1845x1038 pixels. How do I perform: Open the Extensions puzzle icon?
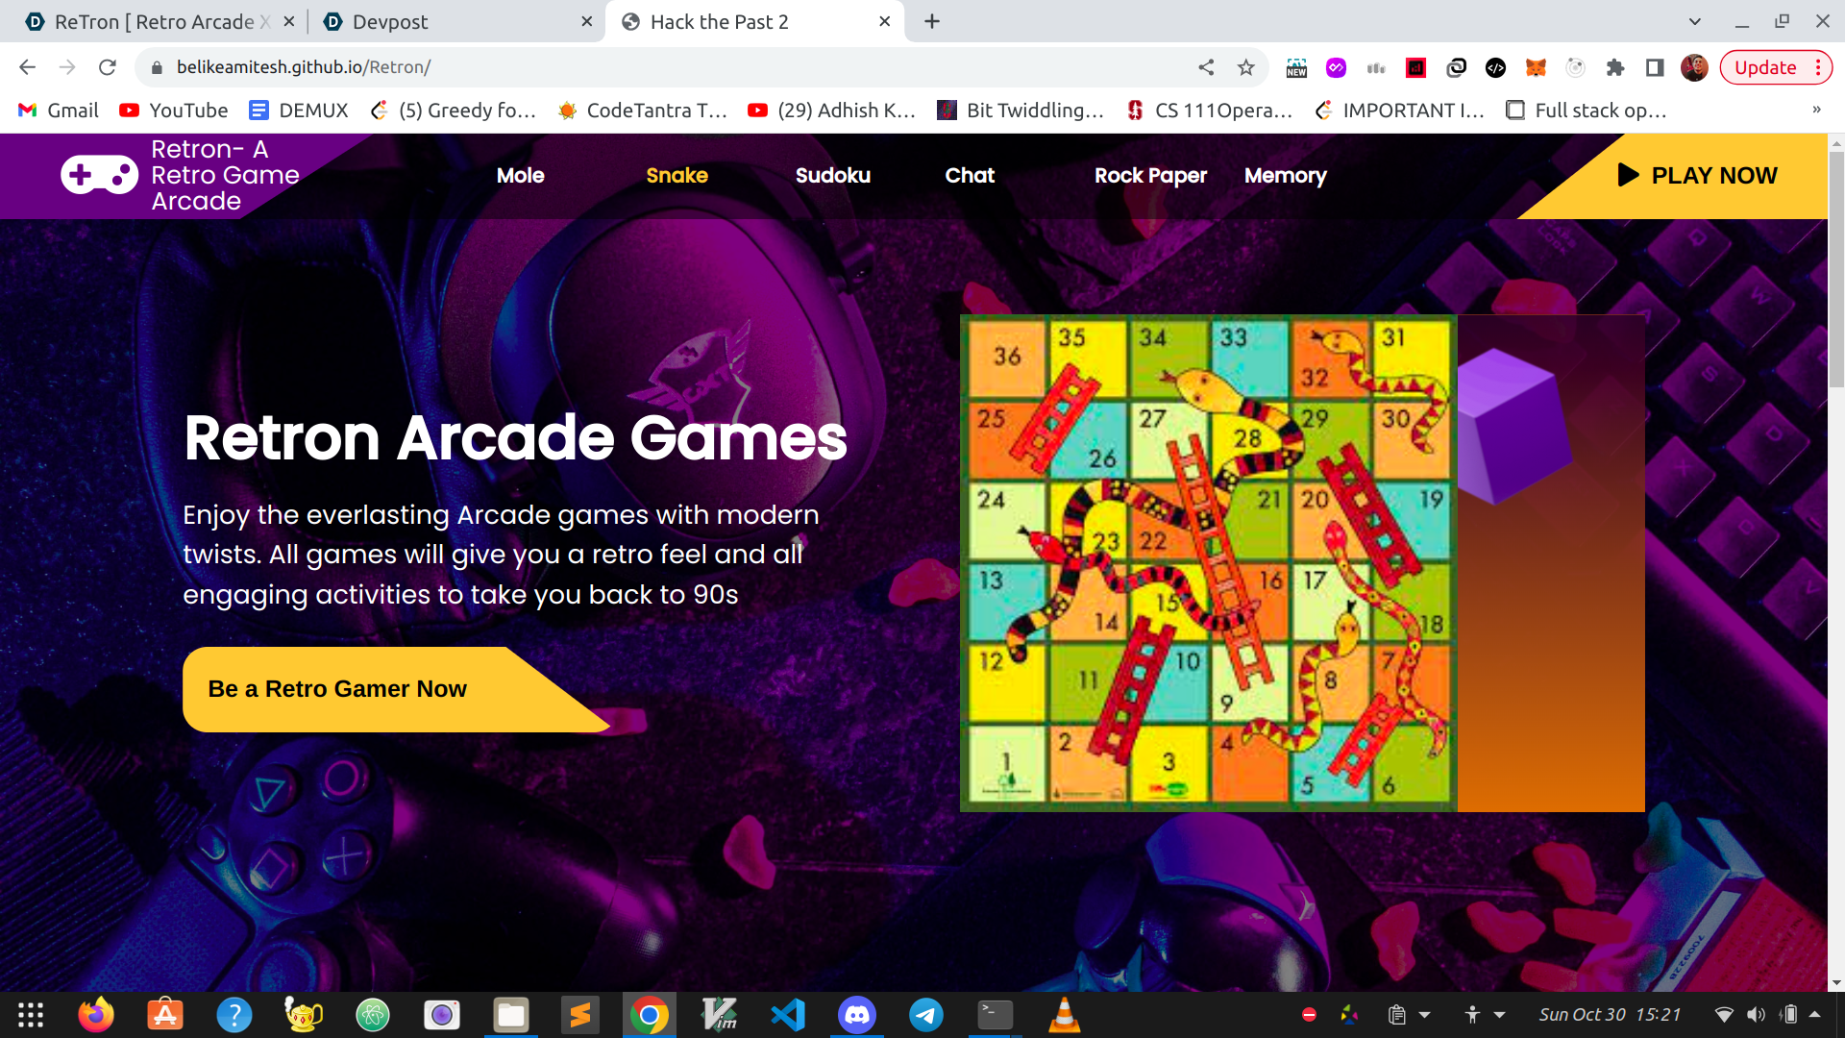tap(1614, 67)
